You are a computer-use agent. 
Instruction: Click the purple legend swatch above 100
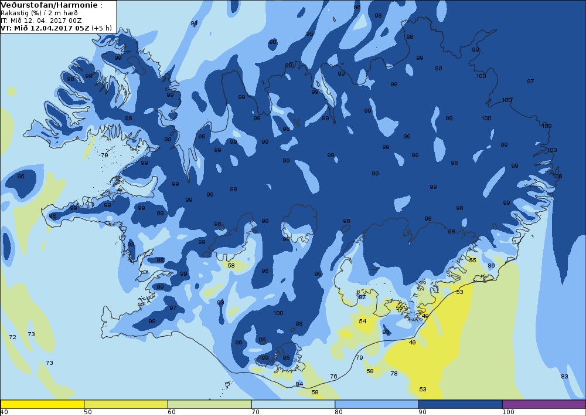click(x=544, y=404)
